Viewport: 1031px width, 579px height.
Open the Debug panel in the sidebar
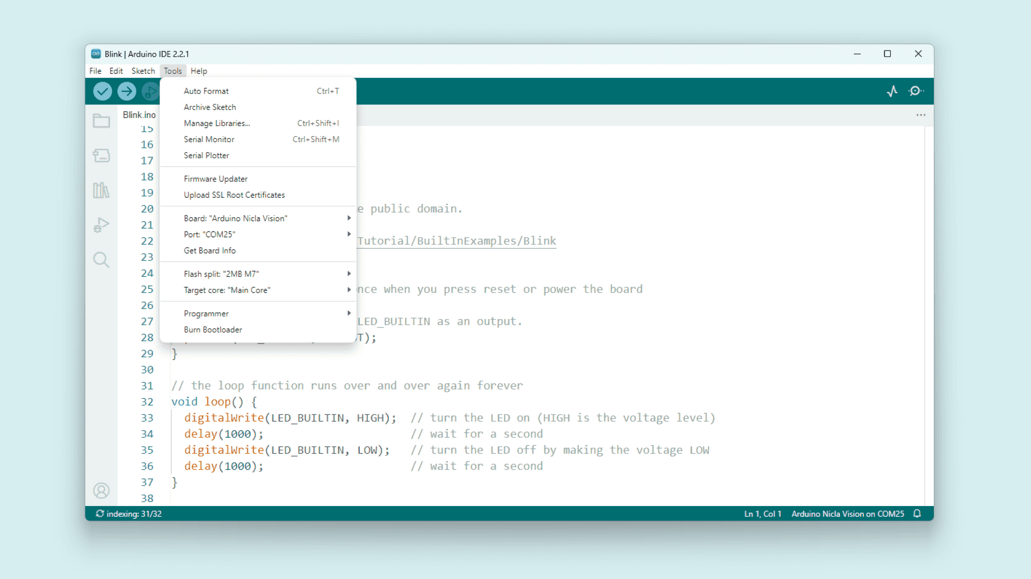point(101,225)
